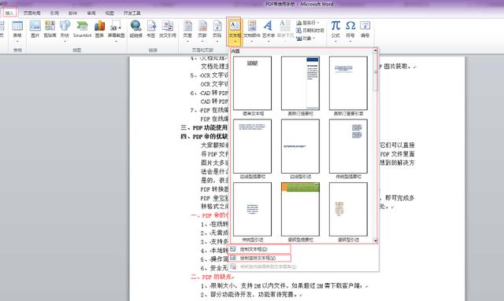Image resolution: width=504 pixels, height=301 pixels.
Task: Open 剪贴画 clip art tool
Action: pyautogui.click(x=50, y=29)
